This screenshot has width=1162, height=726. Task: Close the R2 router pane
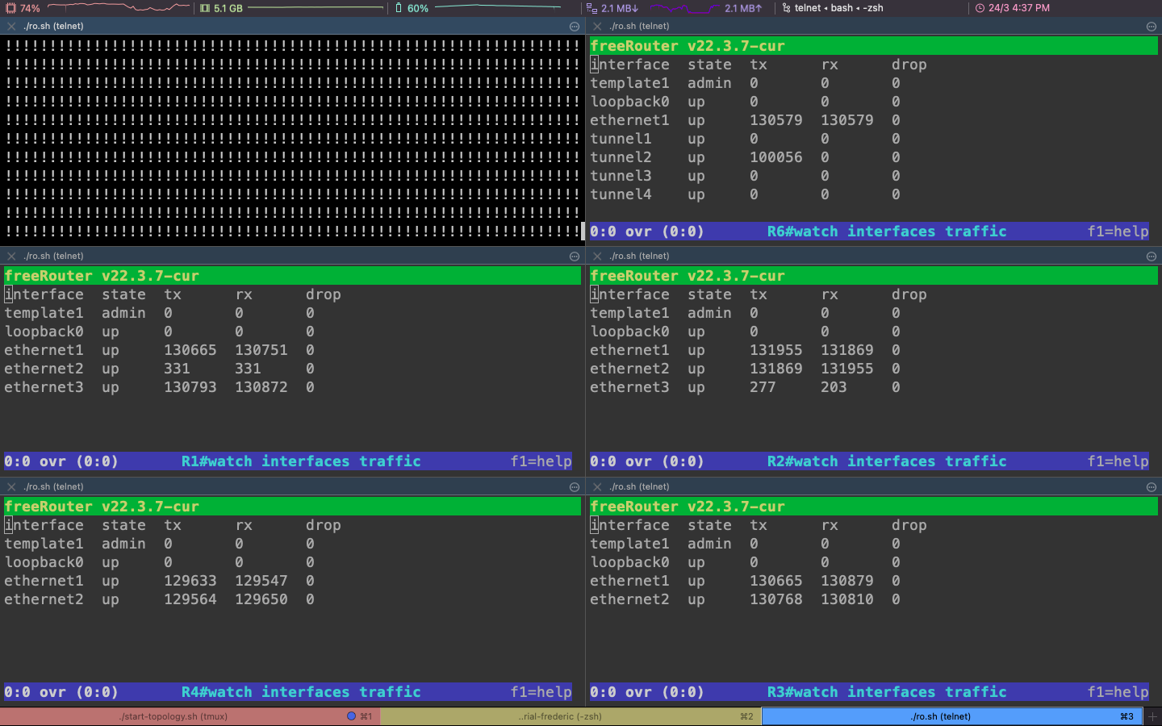tap(597, 257)
